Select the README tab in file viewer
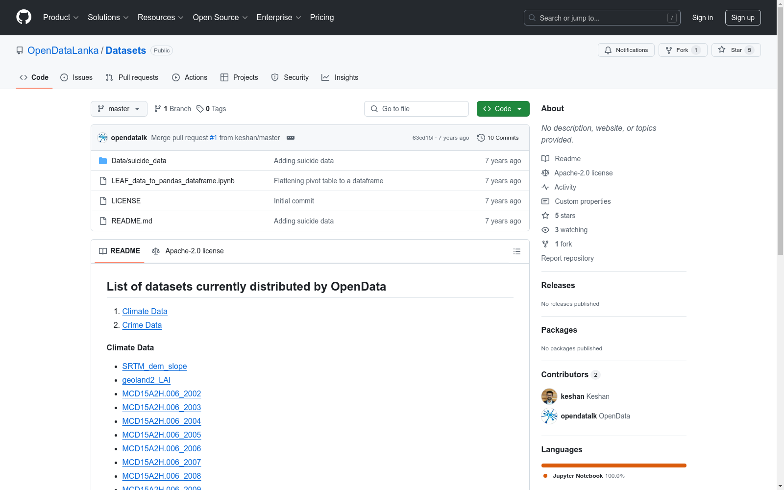Image resolution: width=784 pixels, height=490 pixels. click(120, 251)
